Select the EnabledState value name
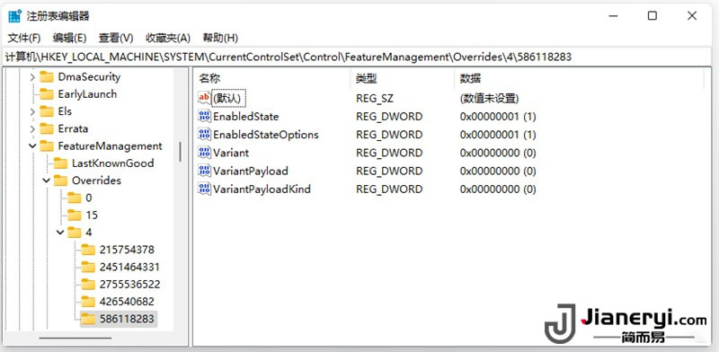Viewport: 719px width, 352px height. 245,117
